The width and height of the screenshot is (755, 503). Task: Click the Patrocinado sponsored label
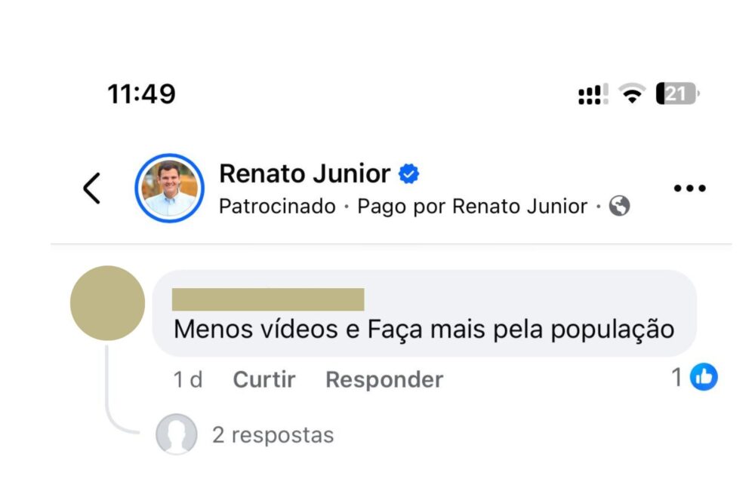(277, 207)
